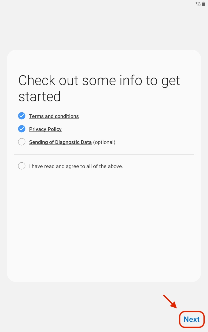Tap the "(optional)" label
Viewport: 208px width, 332px height.
coord(104,142)
